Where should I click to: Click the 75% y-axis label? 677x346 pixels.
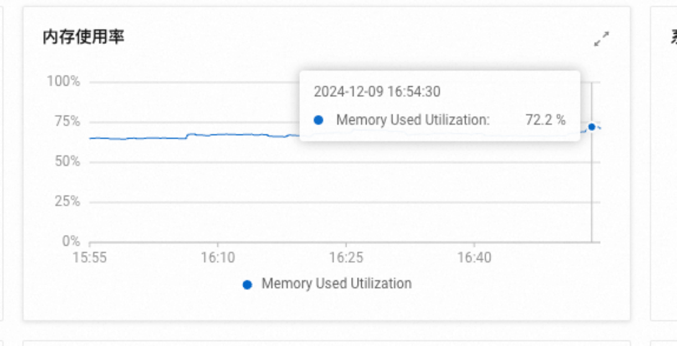(x=67, y=121)
